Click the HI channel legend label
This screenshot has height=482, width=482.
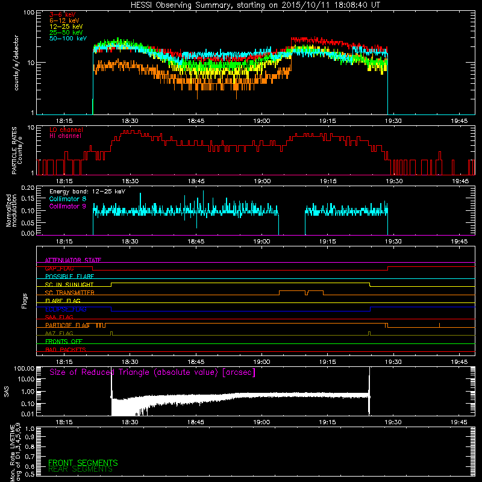65,136
